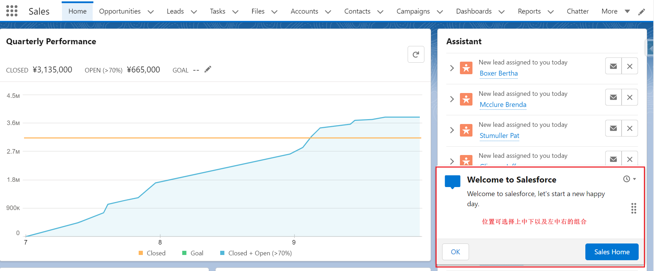The width and height of the screenshot is (654, 271).
Task: Expand the fourth assistant lead row
Action: (x=452, y=161)
